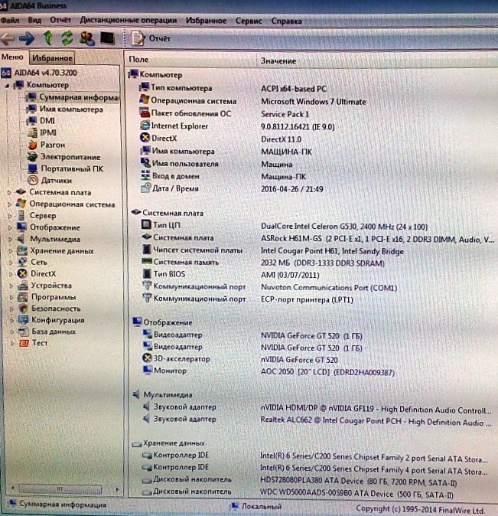This screenshot has height=516, width=498.
Task: Open the Отчёт menu
Action: 60,20
